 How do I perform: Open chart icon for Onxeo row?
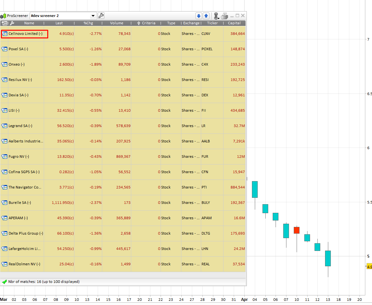point(4,64)
